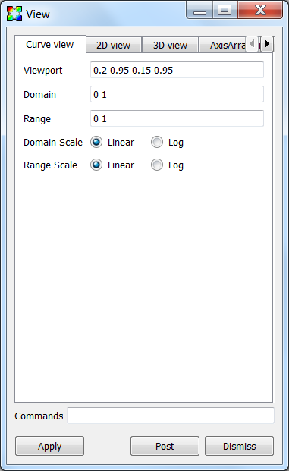
Task: Click the Domain Scale label
Action: click(x=53, y=142)
